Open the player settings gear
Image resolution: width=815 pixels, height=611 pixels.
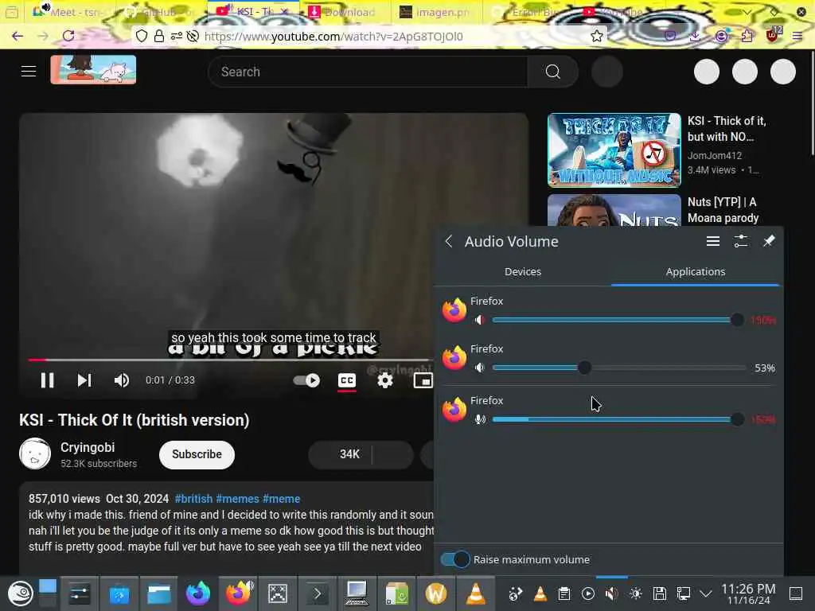click(x=384, y=380)
